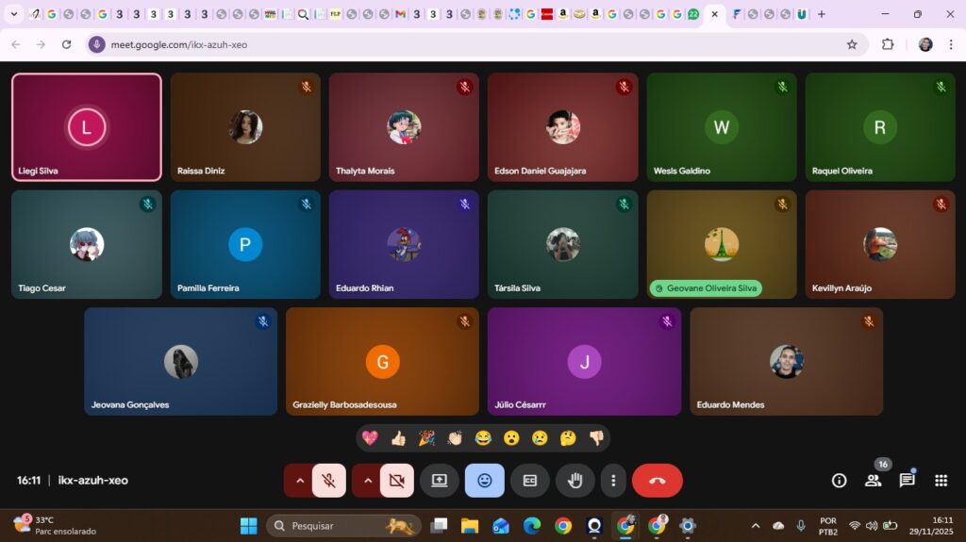Open a new browser tab
Image resolution: width=966 pixels, height=542 pixels.
(x=822, y=14)
